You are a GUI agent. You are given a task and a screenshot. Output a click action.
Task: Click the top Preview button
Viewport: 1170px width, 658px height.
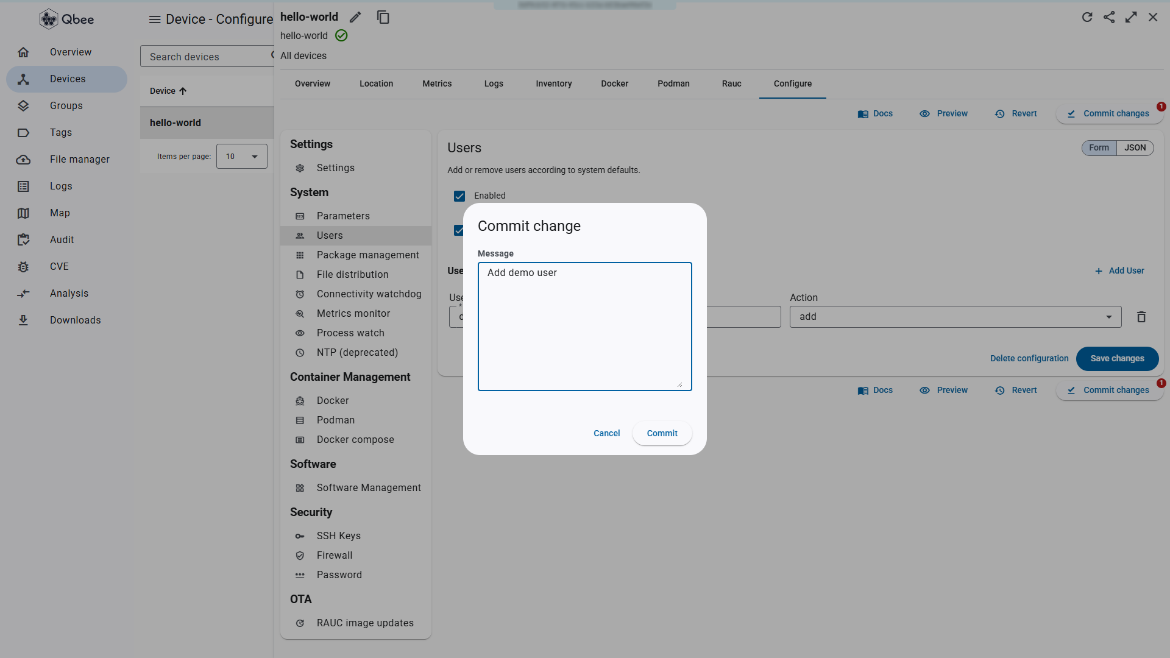pyautogui.click(x=944, y=114)
